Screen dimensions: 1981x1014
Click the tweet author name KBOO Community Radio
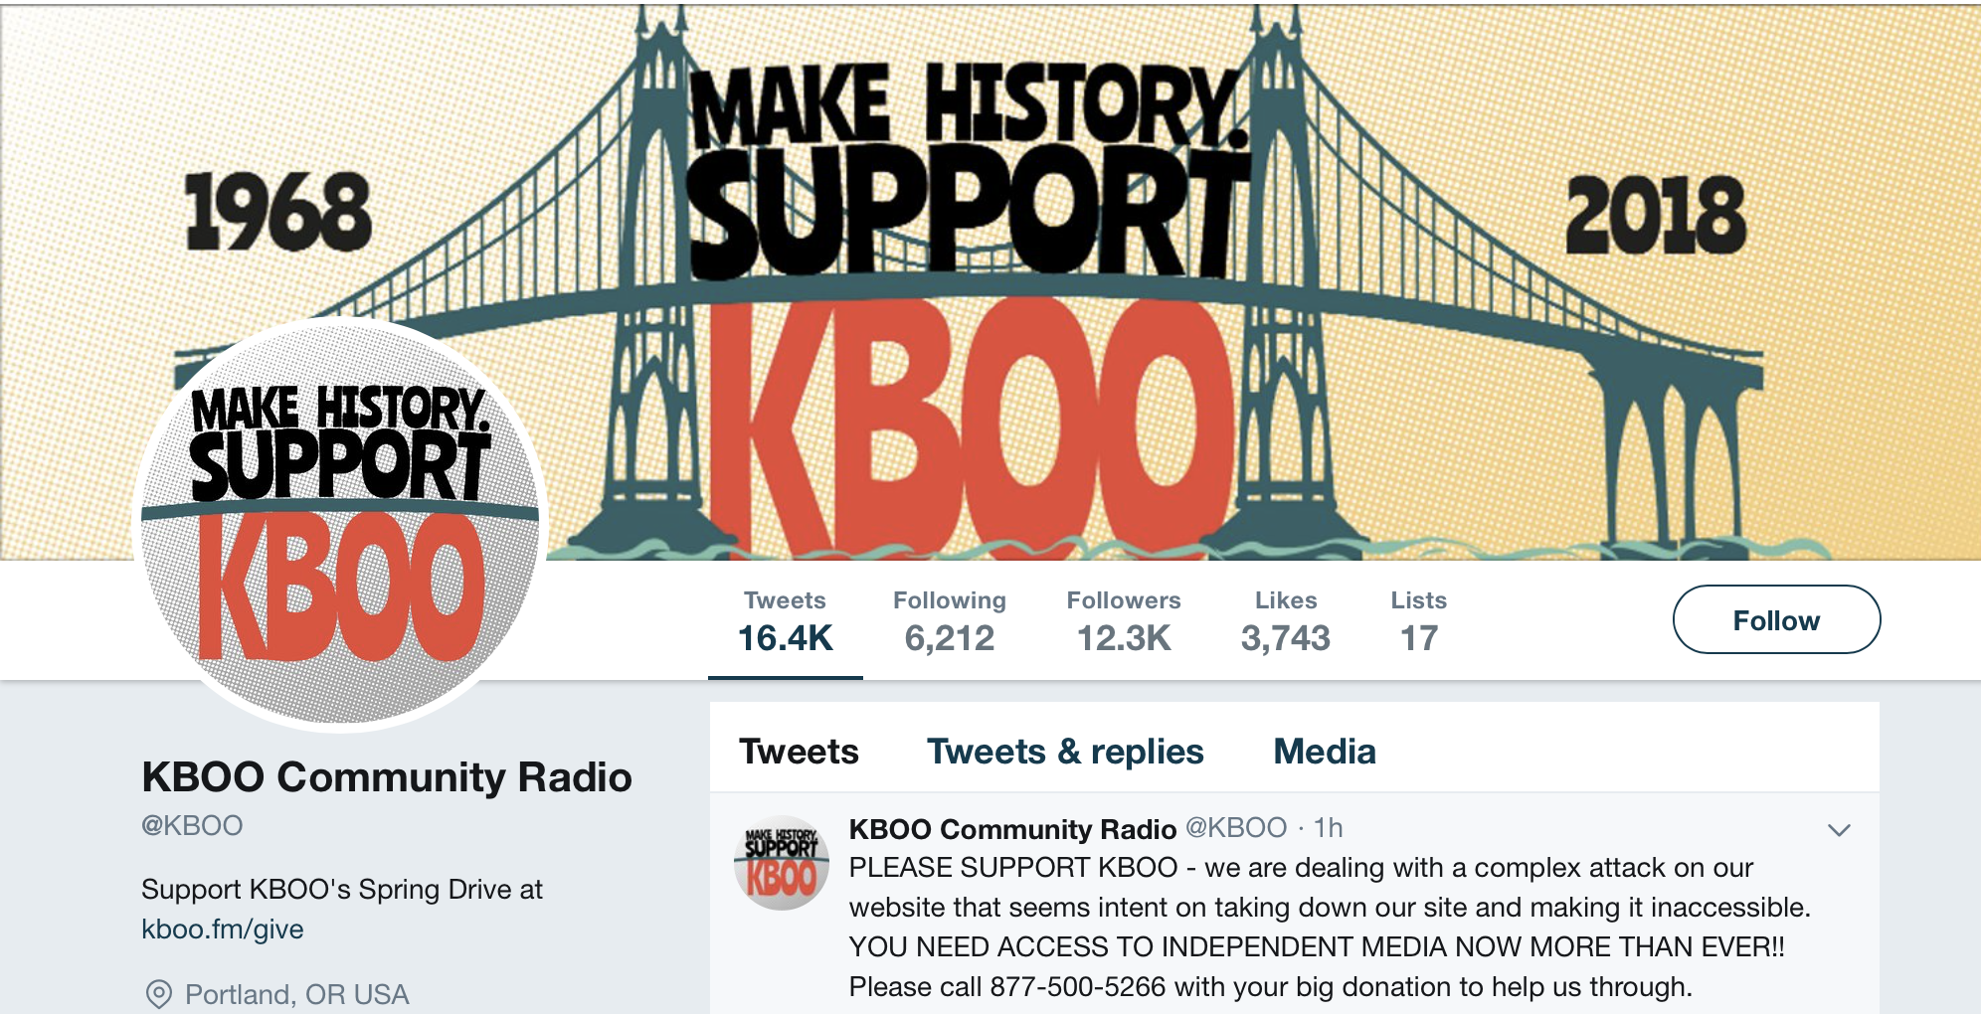[1012, 828]
